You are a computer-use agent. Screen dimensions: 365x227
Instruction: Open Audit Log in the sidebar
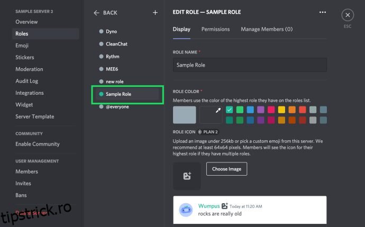click(x=26, y=81)
